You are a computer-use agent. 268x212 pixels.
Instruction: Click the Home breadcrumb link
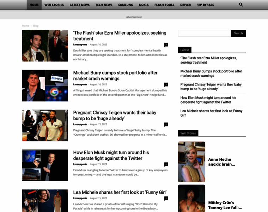click(26, 26)
